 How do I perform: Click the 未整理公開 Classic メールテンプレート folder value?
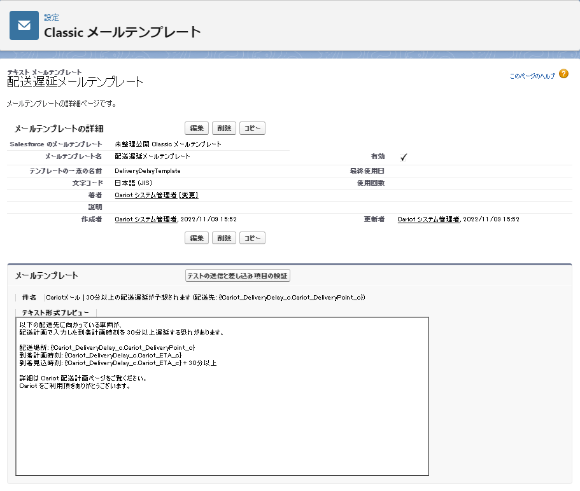[168, 144]
